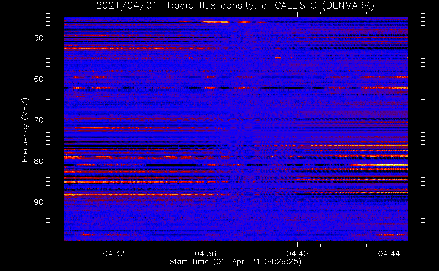Click the plot title '2021/04/01 Radio flux density'
This screenshot has width=439, height=271.
tap(235, 5)
